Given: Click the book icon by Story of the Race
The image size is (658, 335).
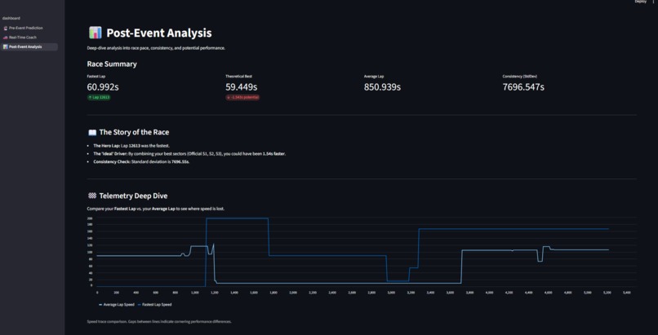Looking at the screenshot, I should [x=92, y=132].
